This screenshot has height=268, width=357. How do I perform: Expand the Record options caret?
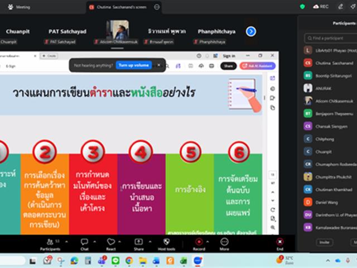[x=208, y=242]
